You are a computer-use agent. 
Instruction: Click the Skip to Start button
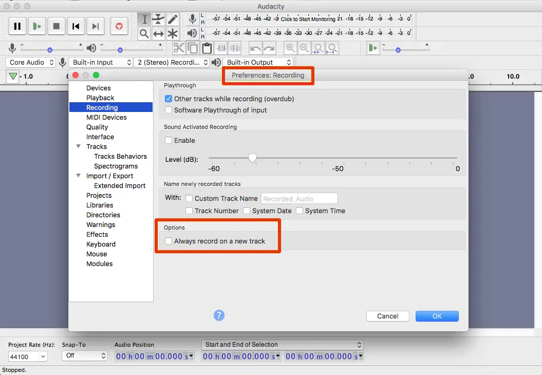tap(76, 26)
